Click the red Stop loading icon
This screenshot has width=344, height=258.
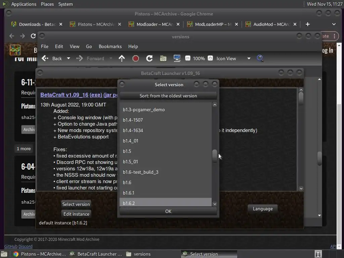pos(136,58)
